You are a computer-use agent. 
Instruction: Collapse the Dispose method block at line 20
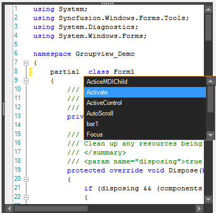[26, 179]
